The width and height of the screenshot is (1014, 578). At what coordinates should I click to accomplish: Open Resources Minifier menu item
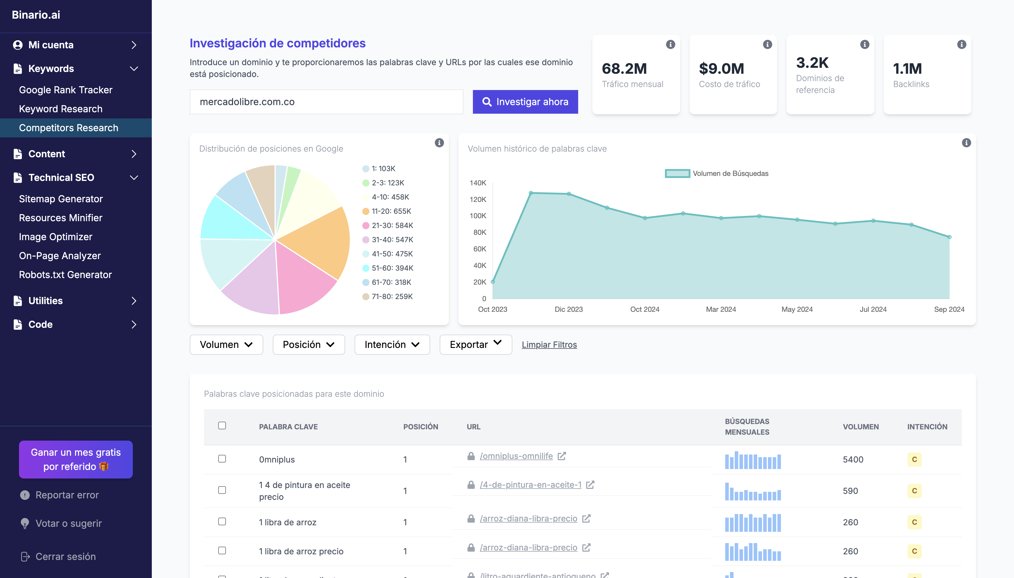pos(60,218)
